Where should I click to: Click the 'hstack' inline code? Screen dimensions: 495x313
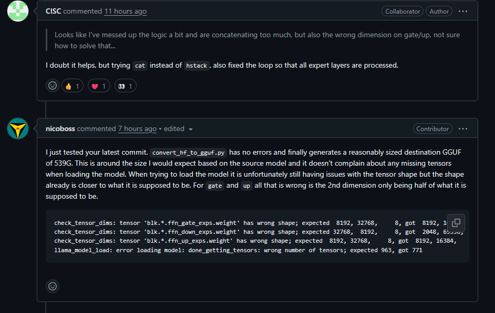[197, 66]
